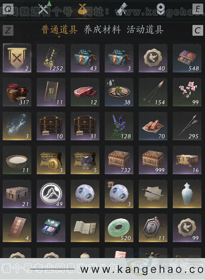
Task: Click the C key button
Action: 198,30
